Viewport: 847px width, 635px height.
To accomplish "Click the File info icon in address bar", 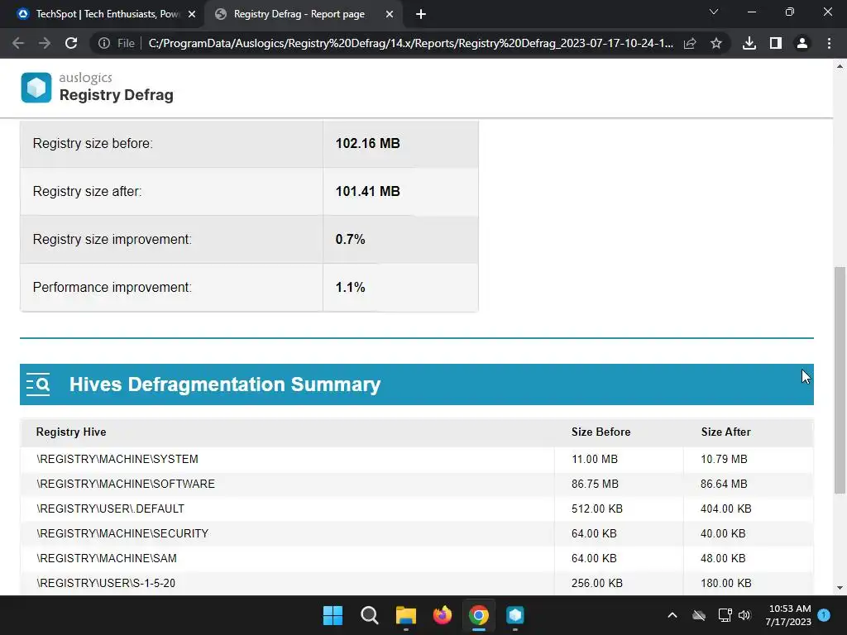I will click(x=104, y=43).
